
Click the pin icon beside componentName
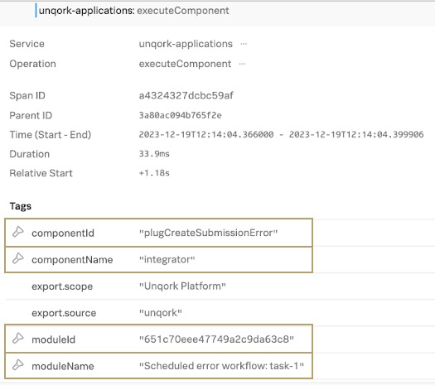(18, 258)
